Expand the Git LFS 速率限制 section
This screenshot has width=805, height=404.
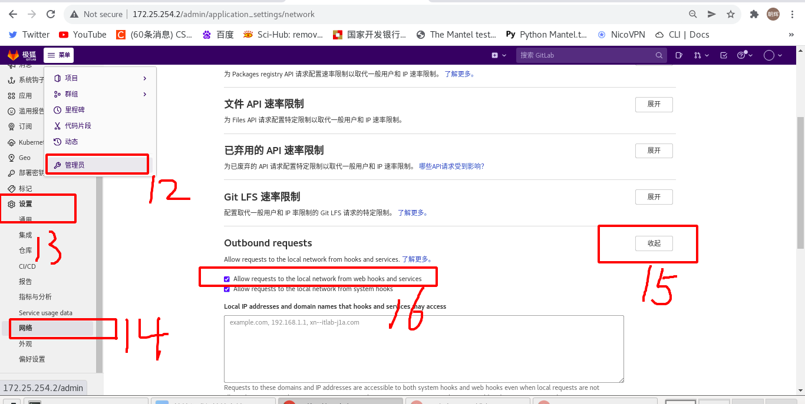[x=654, y=197]
